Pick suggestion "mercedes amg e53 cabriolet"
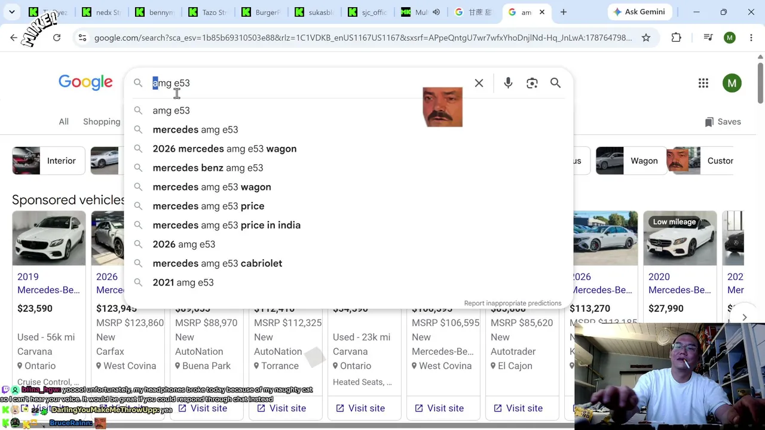 pyautogui.click(x=348, y=263)
